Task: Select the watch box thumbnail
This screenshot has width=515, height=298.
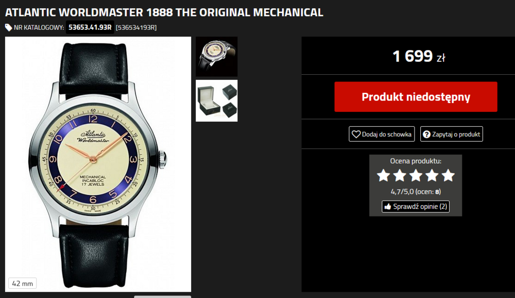Action: [217, 101]
